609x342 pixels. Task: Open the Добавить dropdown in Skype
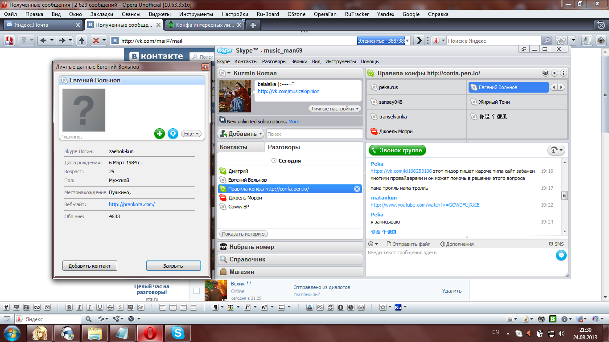tap(241, 134)
